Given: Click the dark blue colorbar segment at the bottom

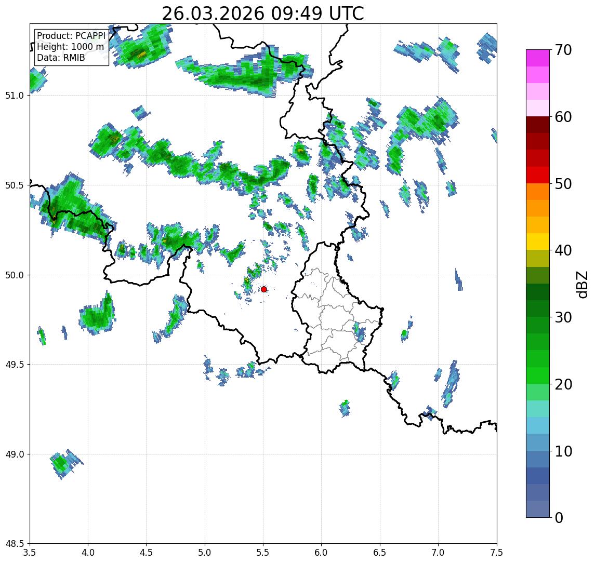Looking at the screenshot, I should (538, 509).
